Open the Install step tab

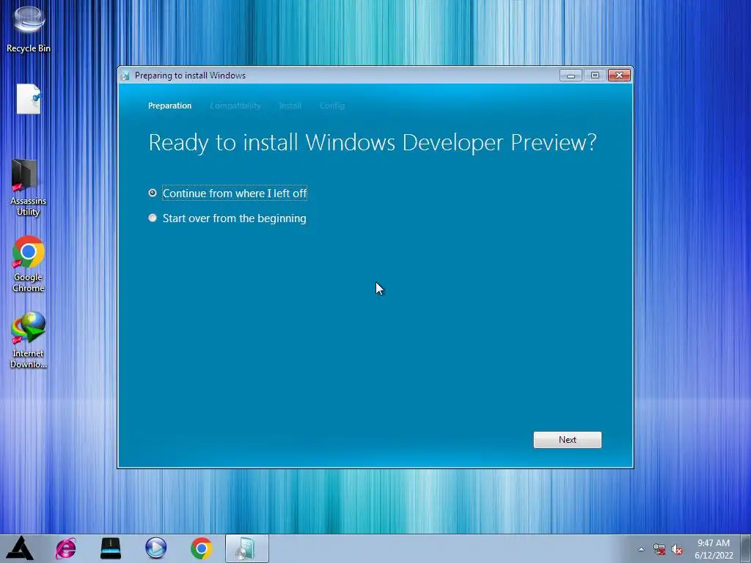click(x=290, y=106)
